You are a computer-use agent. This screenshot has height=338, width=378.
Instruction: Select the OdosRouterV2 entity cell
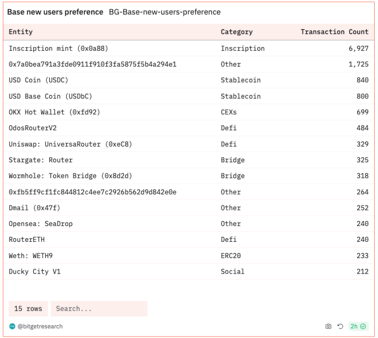pos(32,128)
